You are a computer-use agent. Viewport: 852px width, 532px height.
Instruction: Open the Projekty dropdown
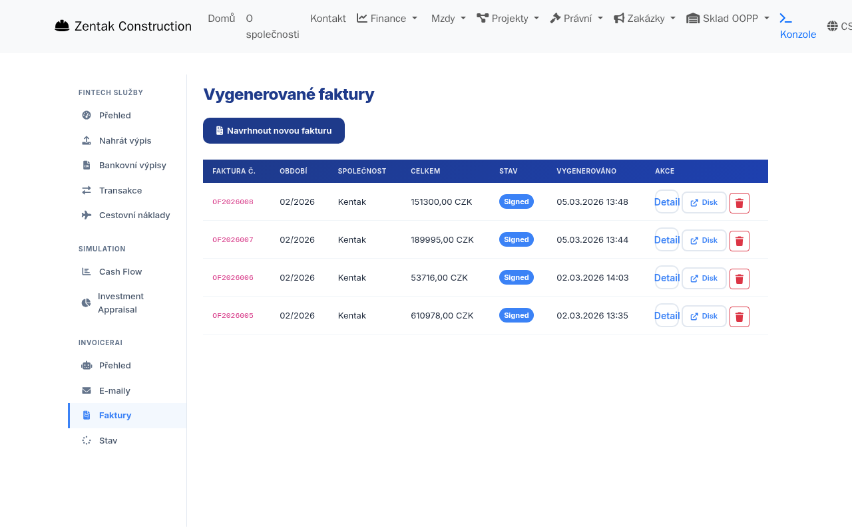coord(508,18)
